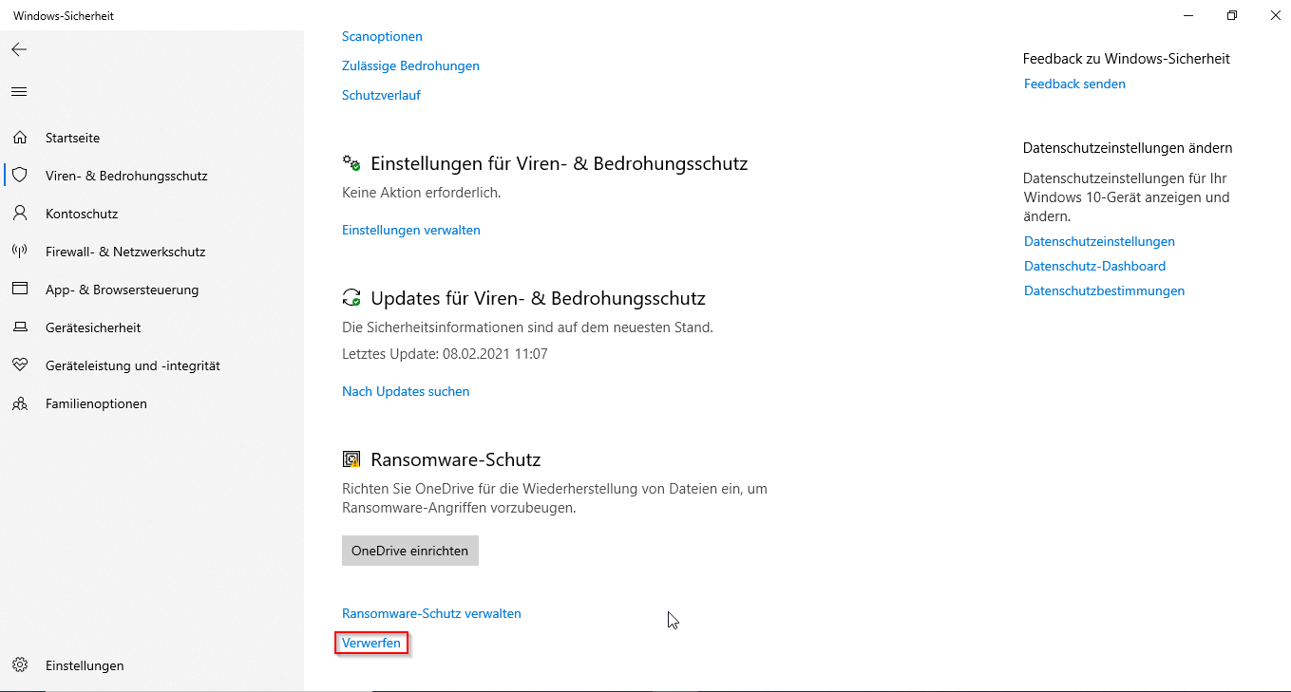Click the Verwerfen link
Image resolution: width=1291 pixels, height=692 pixels.
click(x=371, y=643)
